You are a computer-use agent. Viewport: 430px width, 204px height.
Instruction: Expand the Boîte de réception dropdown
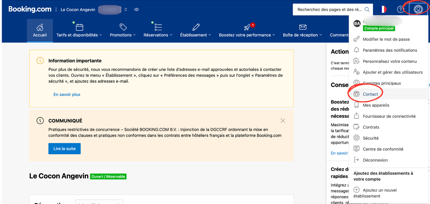coord(321,35)
